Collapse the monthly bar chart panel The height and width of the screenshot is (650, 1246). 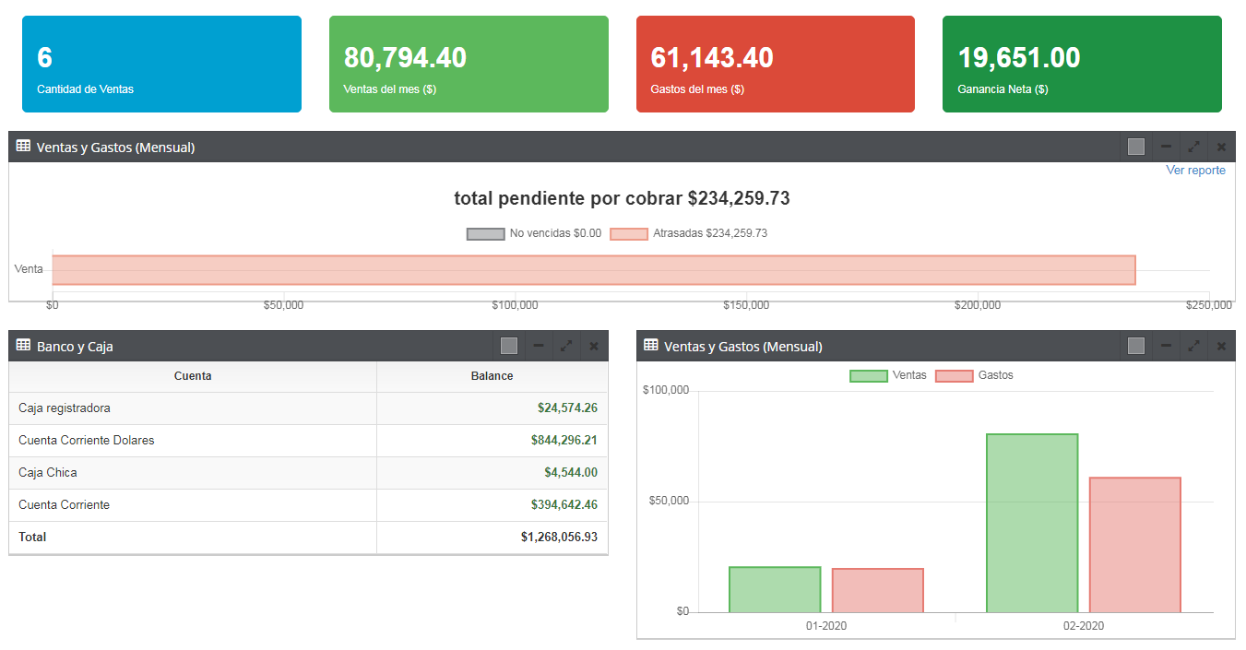(x=1166, y=345)
